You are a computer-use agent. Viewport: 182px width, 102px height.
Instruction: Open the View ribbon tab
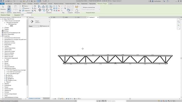click(x=78, y=4)
